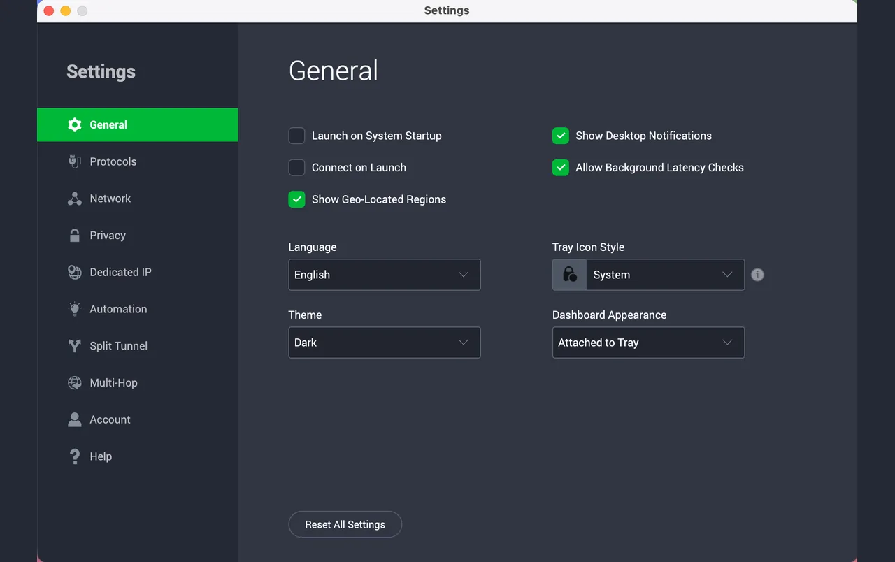
Task: Open the Automation settings section
Action: (x=138, y=309)
